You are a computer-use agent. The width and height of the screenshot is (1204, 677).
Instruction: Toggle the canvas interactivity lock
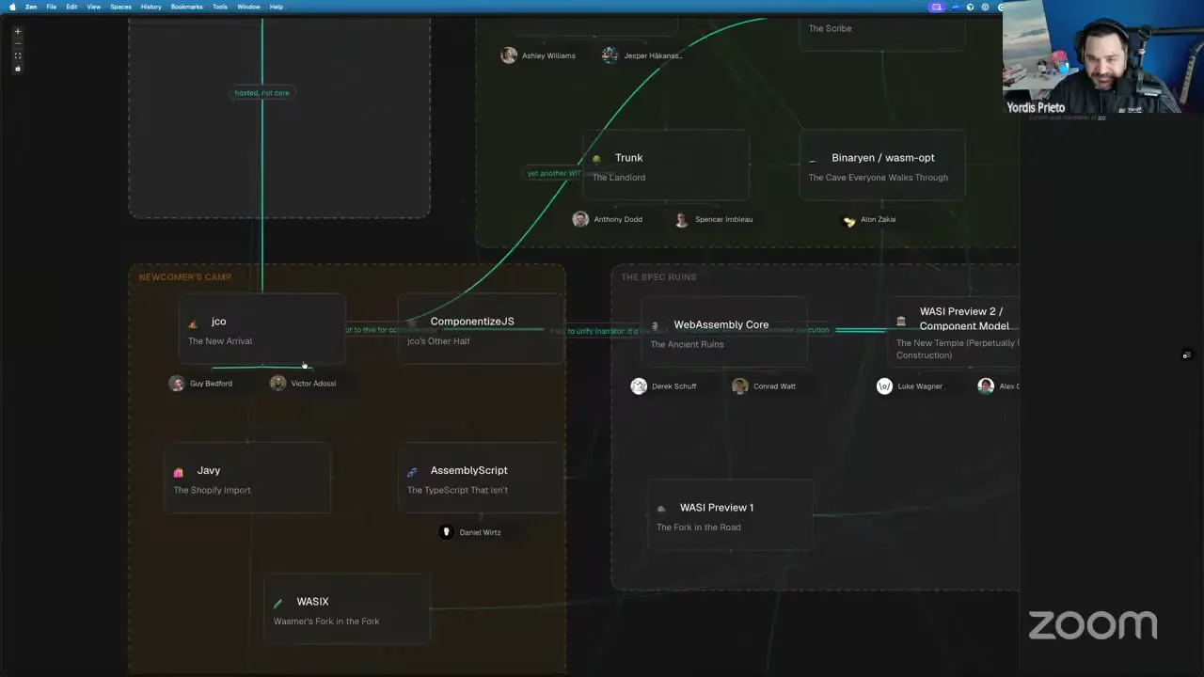tap(17, 68)
